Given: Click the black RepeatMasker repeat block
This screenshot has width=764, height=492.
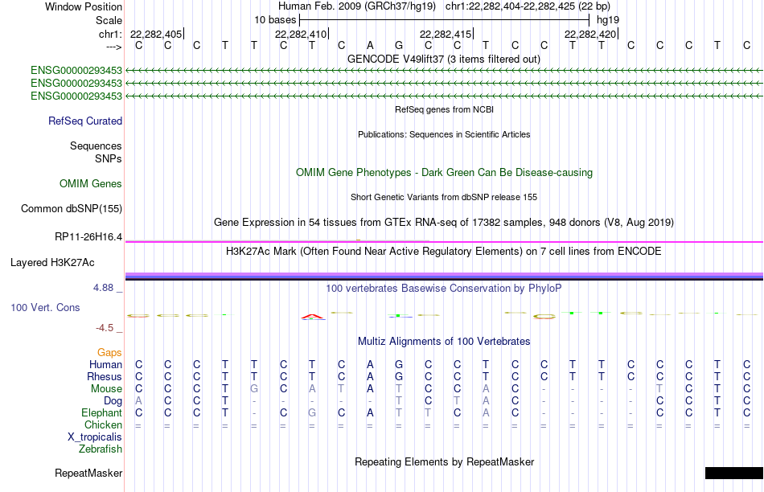Looking at the screenshot, I should point(734,473).
